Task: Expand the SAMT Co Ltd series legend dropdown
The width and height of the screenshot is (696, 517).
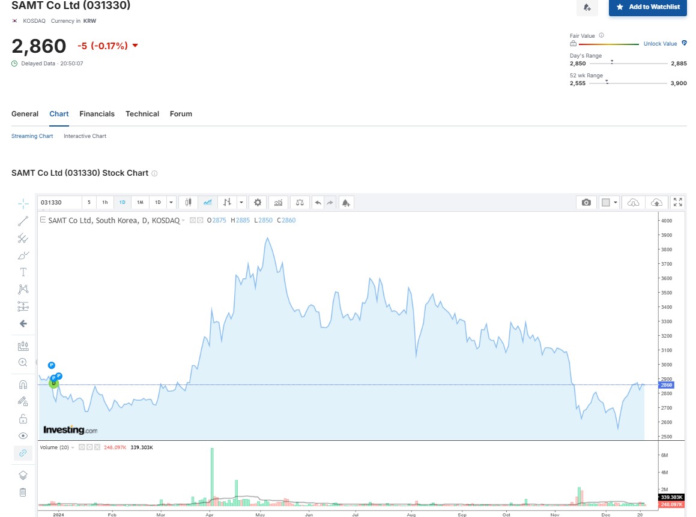Action: (x=183, y=221)
